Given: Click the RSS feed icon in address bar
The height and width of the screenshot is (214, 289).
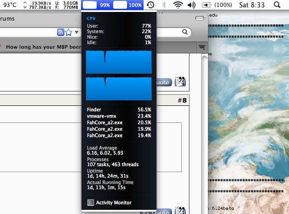Looking at the screenshot, I should click(60, 32).
